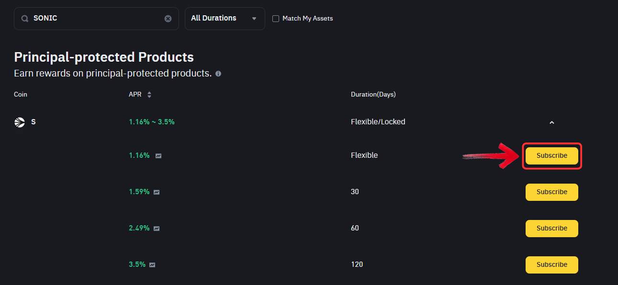
Task: Open APR chart icon for 3.5% rate
Action: tap(152, 265)
